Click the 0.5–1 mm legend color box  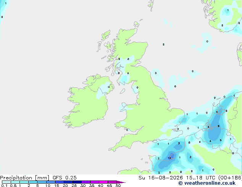pyautogui.click(x=15, y=182)
